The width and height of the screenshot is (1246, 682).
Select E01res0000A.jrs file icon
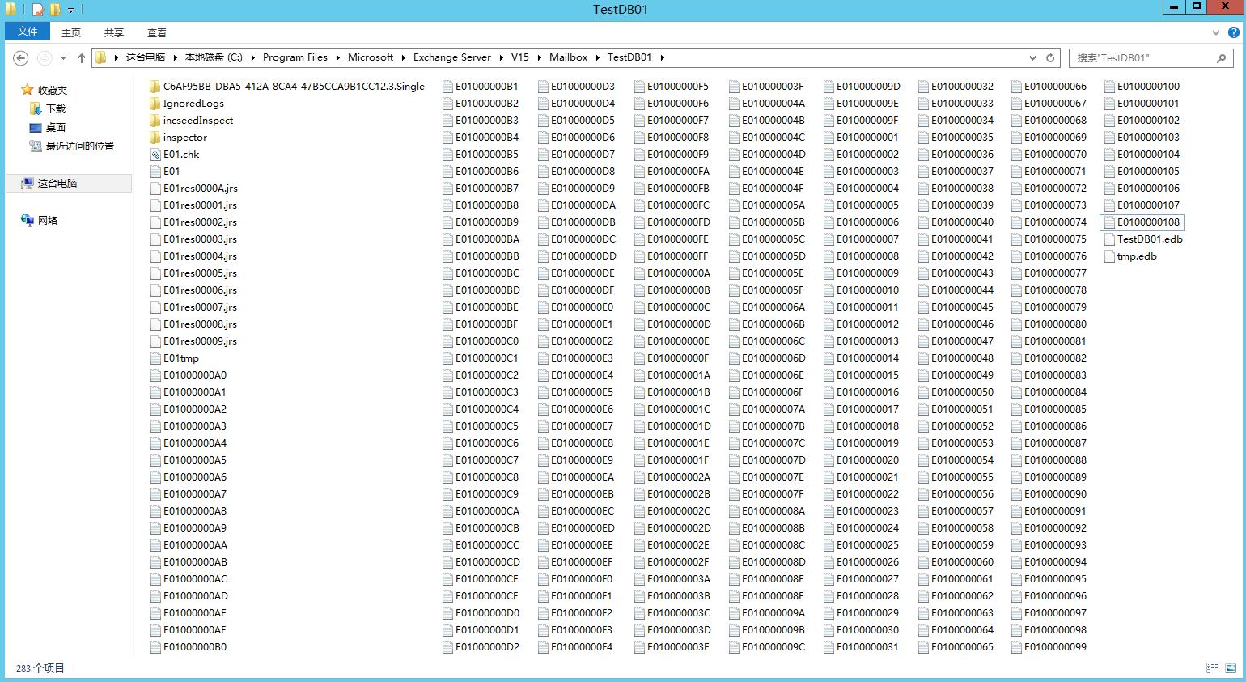pos(155,189)
